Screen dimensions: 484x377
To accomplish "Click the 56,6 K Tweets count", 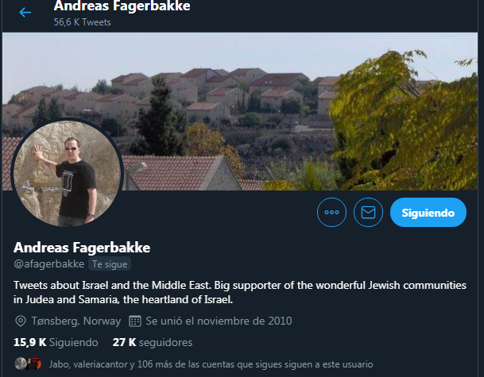I will [82, 22].
